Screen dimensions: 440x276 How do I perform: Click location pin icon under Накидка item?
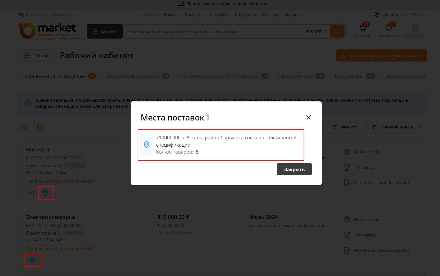coord(45,193)
